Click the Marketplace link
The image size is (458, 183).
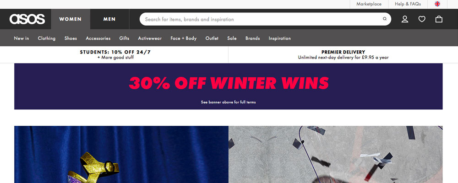[x=369, y=4]
